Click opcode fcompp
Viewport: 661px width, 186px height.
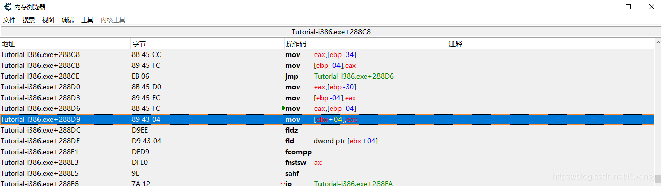tap(298, 152)
